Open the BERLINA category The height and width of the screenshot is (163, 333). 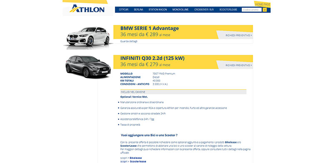tap(139, 10)
